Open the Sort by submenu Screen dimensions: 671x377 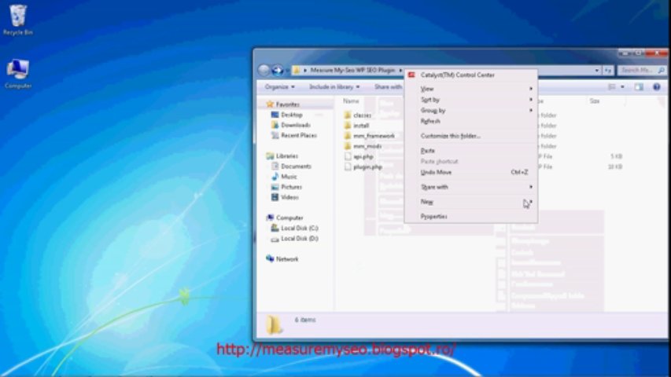[x=430, y=100]
